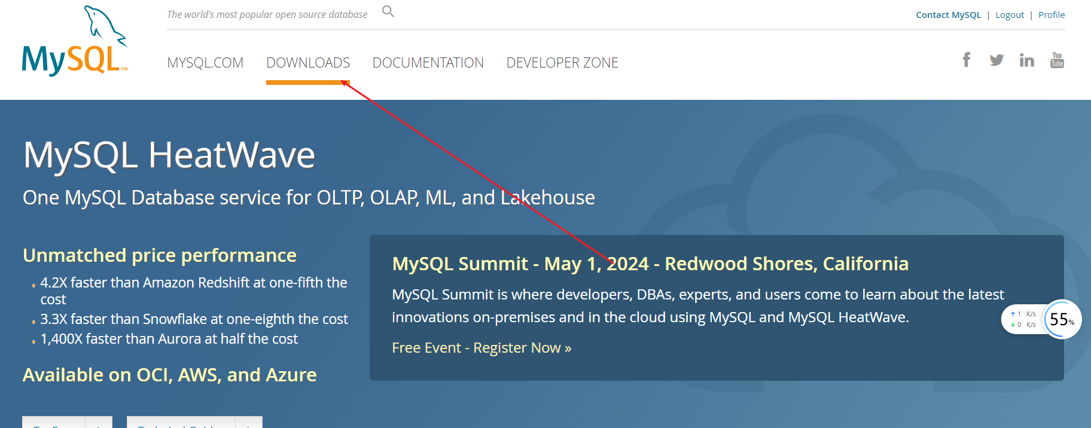Image resolution: width=1091 pixels, height=428 pixels.
Task: Visit the LinkedIn icon link
Action: [x=1026, y=60]
